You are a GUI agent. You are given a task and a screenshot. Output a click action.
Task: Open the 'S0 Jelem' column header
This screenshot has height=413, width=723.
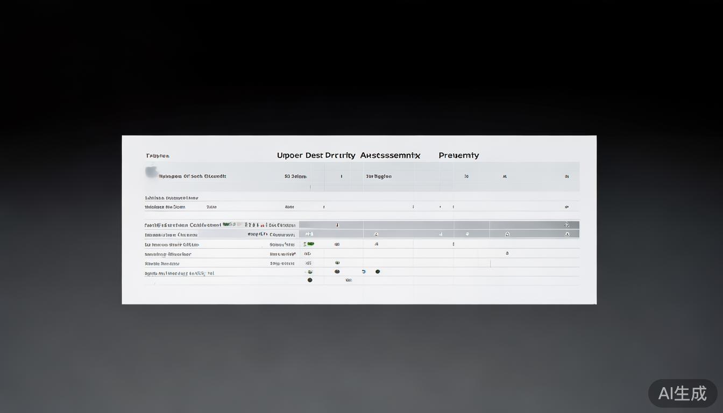295,176
